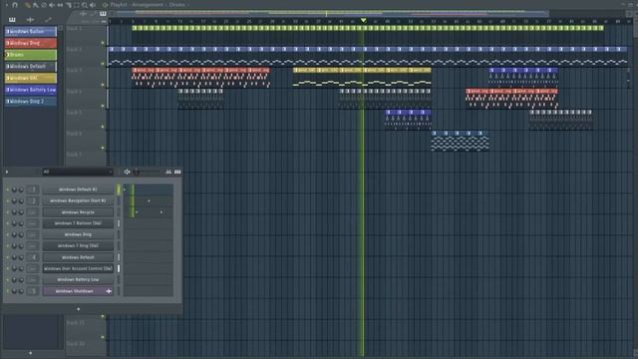
Task: Show automation clips icon in picker
Action: [x=48, y=20]
